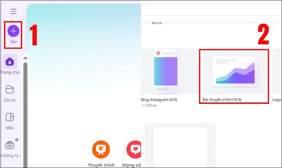Click the search field at top

click(x=211, y=10)
